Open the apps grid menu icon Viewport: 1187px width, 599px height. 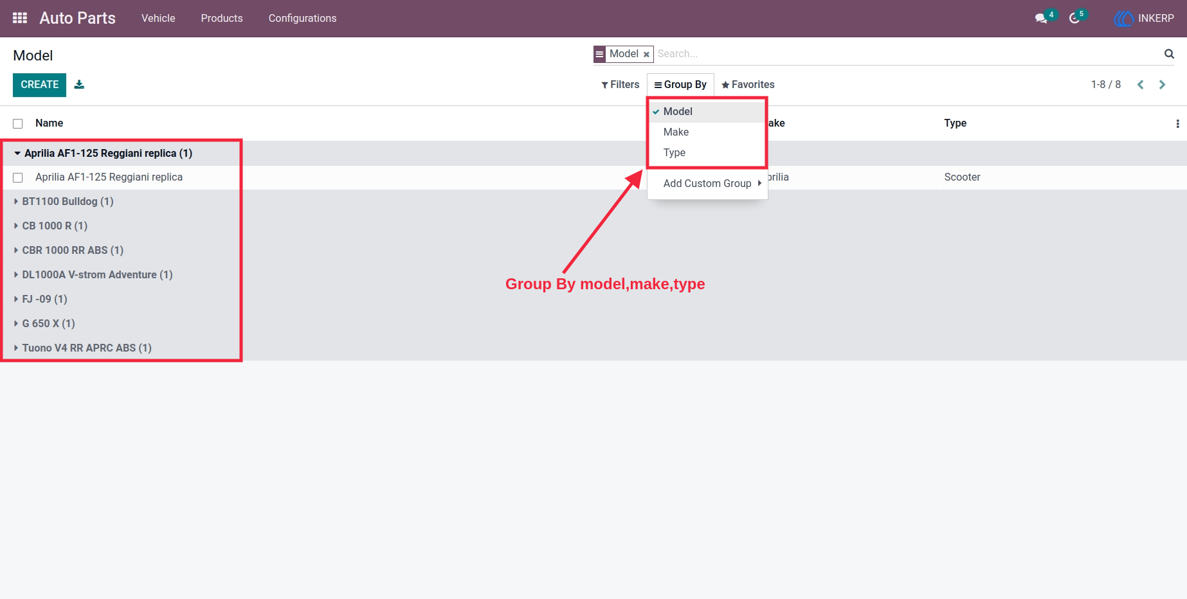pos(20,18)
